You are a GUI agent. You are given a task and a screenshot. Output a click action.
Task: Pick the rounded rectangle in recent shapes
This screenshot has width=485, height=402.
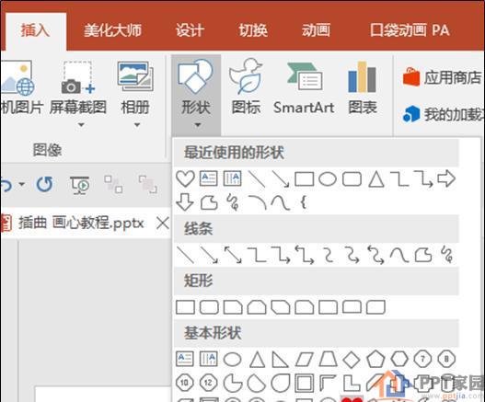[x=352, y=179]
